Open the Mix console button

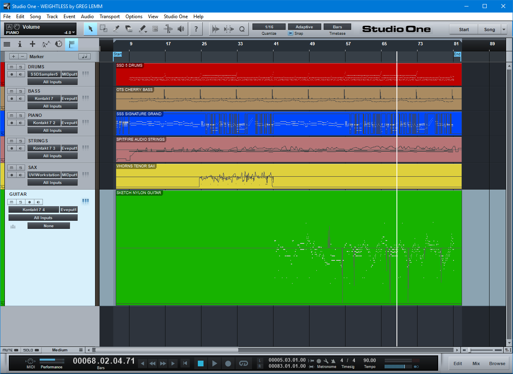(476, 363)
